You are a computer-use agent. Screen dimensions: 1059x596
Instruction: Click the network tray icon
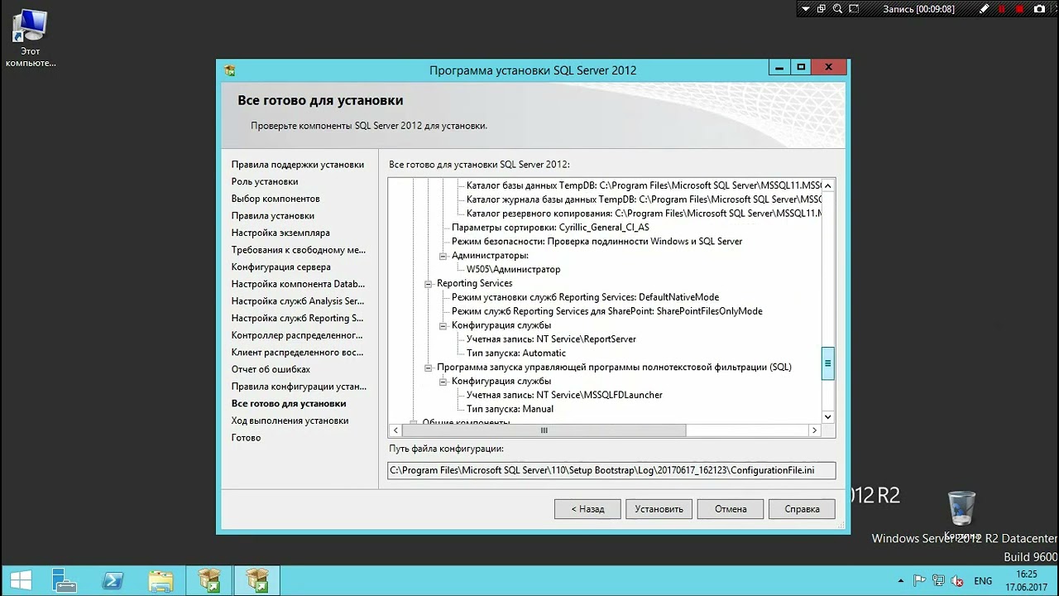938,580
